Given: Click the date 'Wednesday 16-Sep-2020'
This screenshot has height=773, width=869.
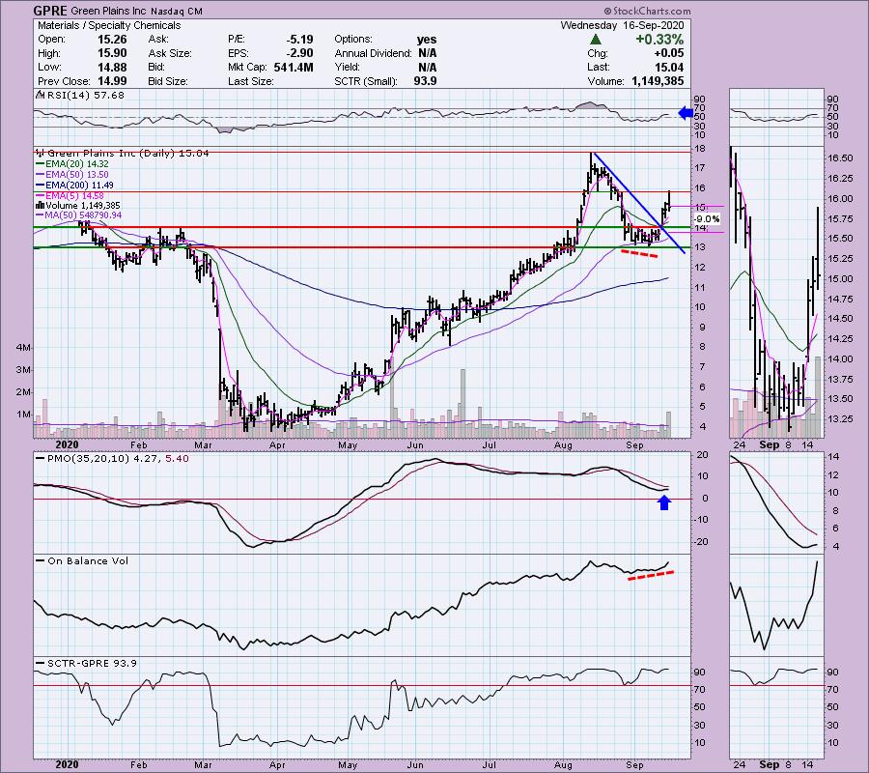Looking at the screenshot, I should tap(623, 25).
